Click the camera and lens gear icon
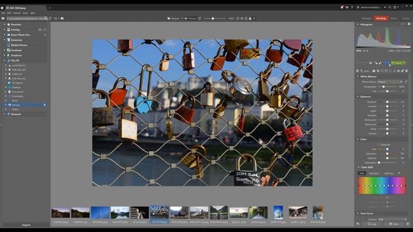This screenshot has height=232, width=413. tap(407, 71)
